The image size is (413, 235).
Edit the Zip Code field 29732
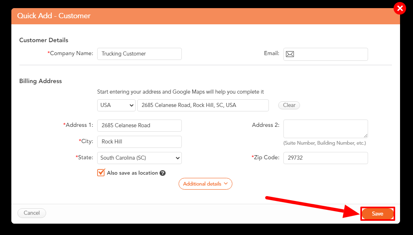(x=326, y=158)
